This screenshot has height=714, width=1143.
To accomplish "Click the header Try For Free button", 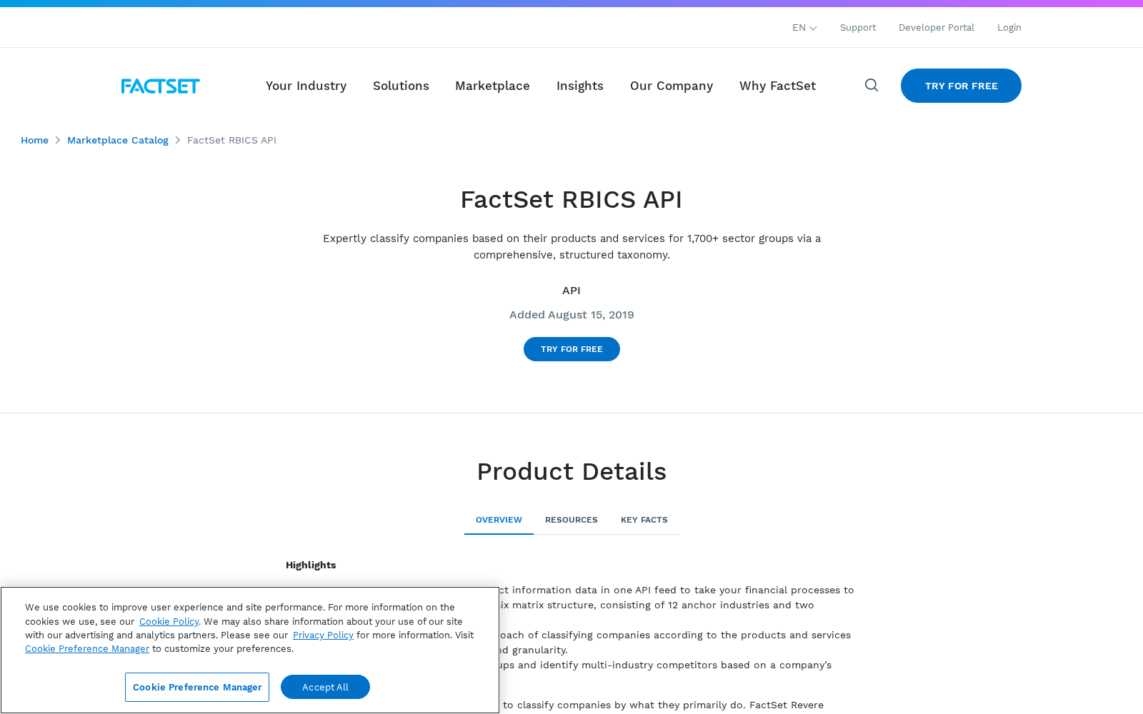I will click(x=961, y=86).
